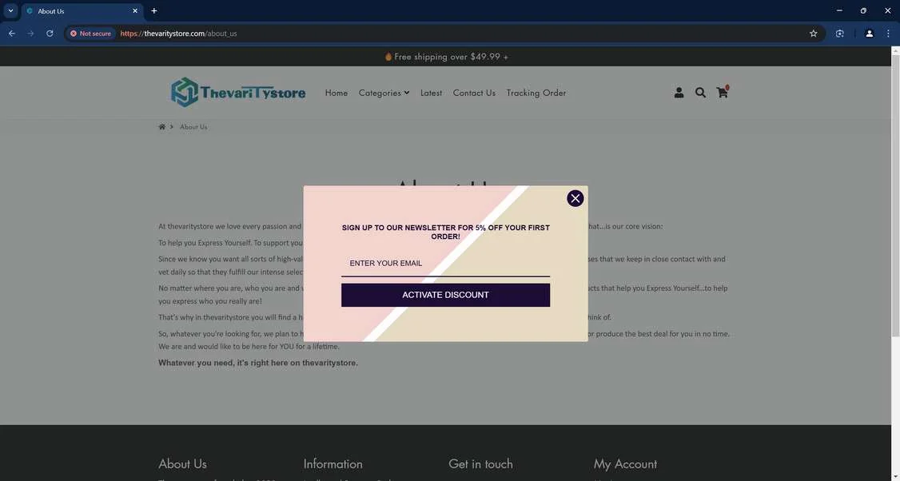Click the Free shipping over $49.99 banner
This screenshot has height=481, width=900.
click(446, 57)
